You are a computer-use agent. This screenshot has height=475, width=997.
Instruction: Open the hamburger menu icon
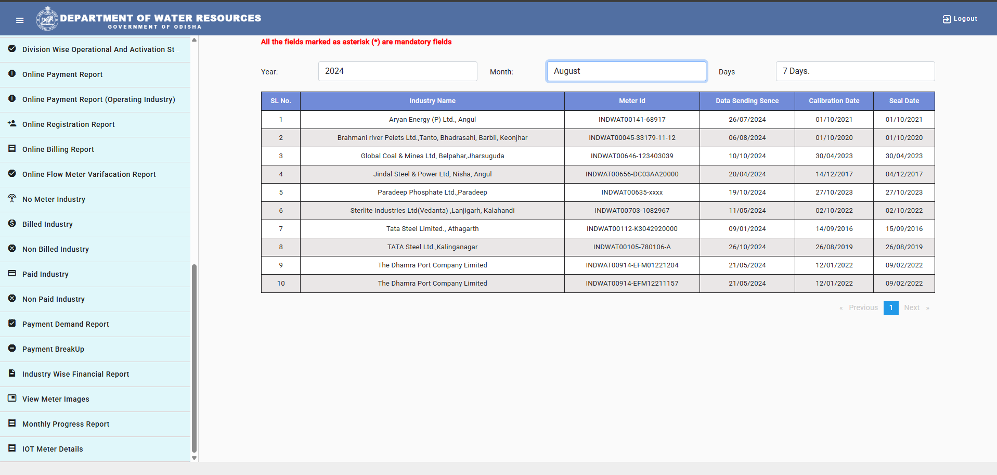[20, 20]
